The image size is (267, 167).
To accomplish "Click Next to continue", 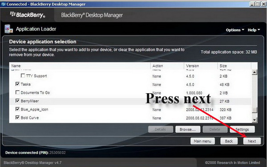I will [x=252, y=141].
